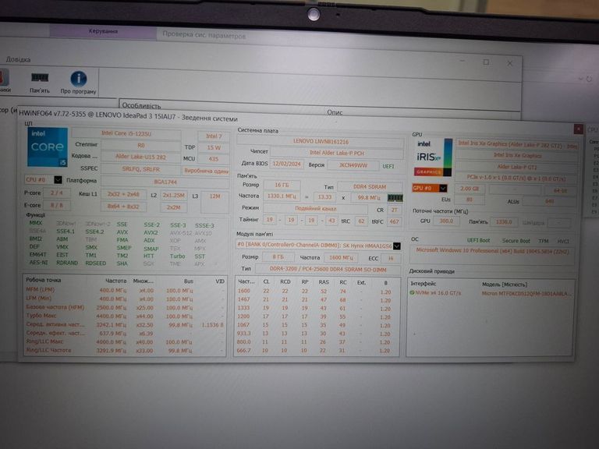The width and height of the screenshot is (599, 449).
Task: Open the Довідка menu
Action: [x=19, y=59]
